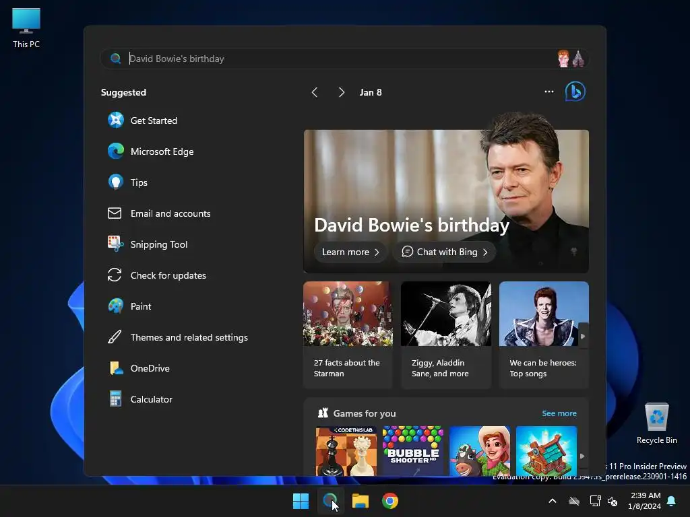
Task: Open taskbar clock and date
Action: (644, 501)
